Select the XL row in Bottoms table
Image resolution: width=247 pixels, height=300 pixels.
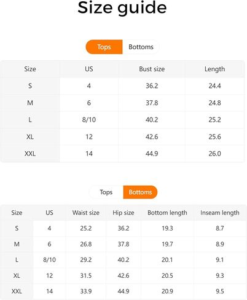pyautogui.click(x=123, y=275)
